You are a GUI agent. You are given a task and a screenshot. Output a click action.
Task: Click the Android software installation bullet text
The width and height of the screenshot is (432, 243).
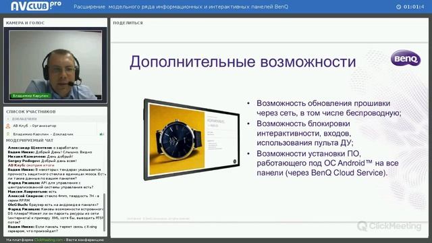point(327,163)
